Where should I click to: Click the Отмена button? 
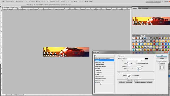[162, 58]
